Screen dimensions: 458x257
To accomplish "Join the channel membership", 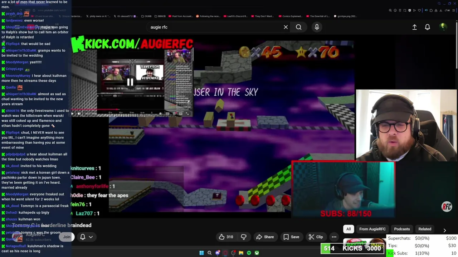I will coord(67,237).
